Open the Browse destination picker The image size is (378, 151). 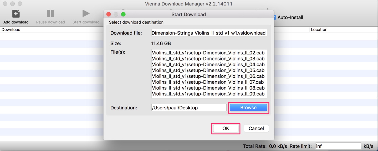coord(248,107)
